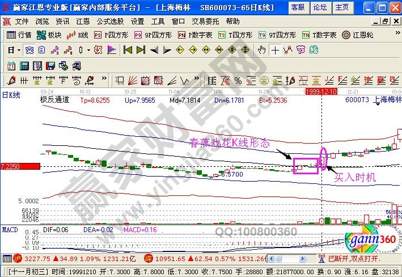402x277 pixels.
Task: Jump to last bar with skip-forward icon
Action: 141,50
